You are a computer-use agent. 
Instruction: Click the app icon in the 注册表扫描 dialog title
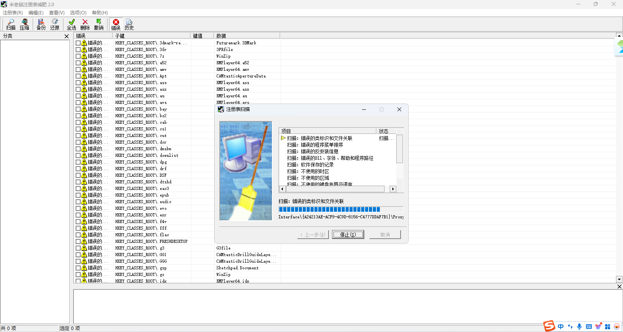click(221, 109)
